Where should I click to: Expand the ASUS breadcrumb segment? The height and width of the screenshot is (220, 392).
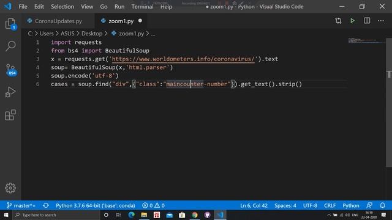click(67, 34)
